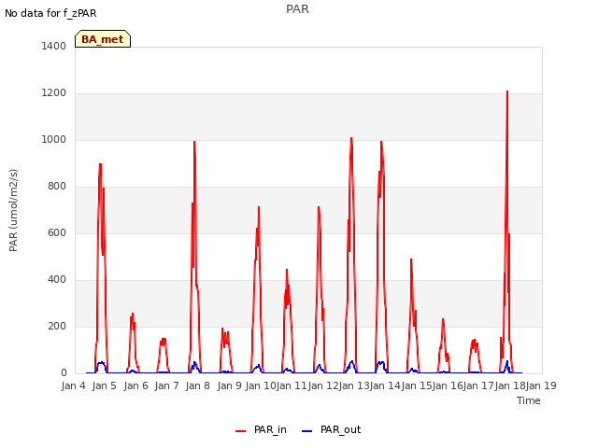Click the blue PAR_out legend swatch
This screenshot has width=598, height=448.
(x=306, y=431)
